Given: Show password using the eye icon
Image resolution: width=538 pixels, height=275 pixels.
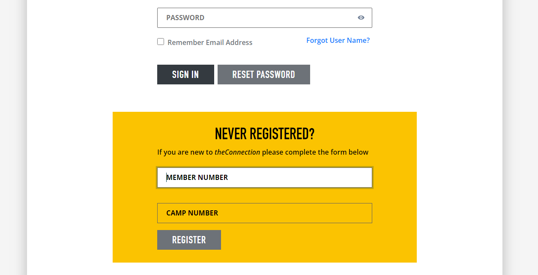Looking at the screenshot, I should (361, 18).
